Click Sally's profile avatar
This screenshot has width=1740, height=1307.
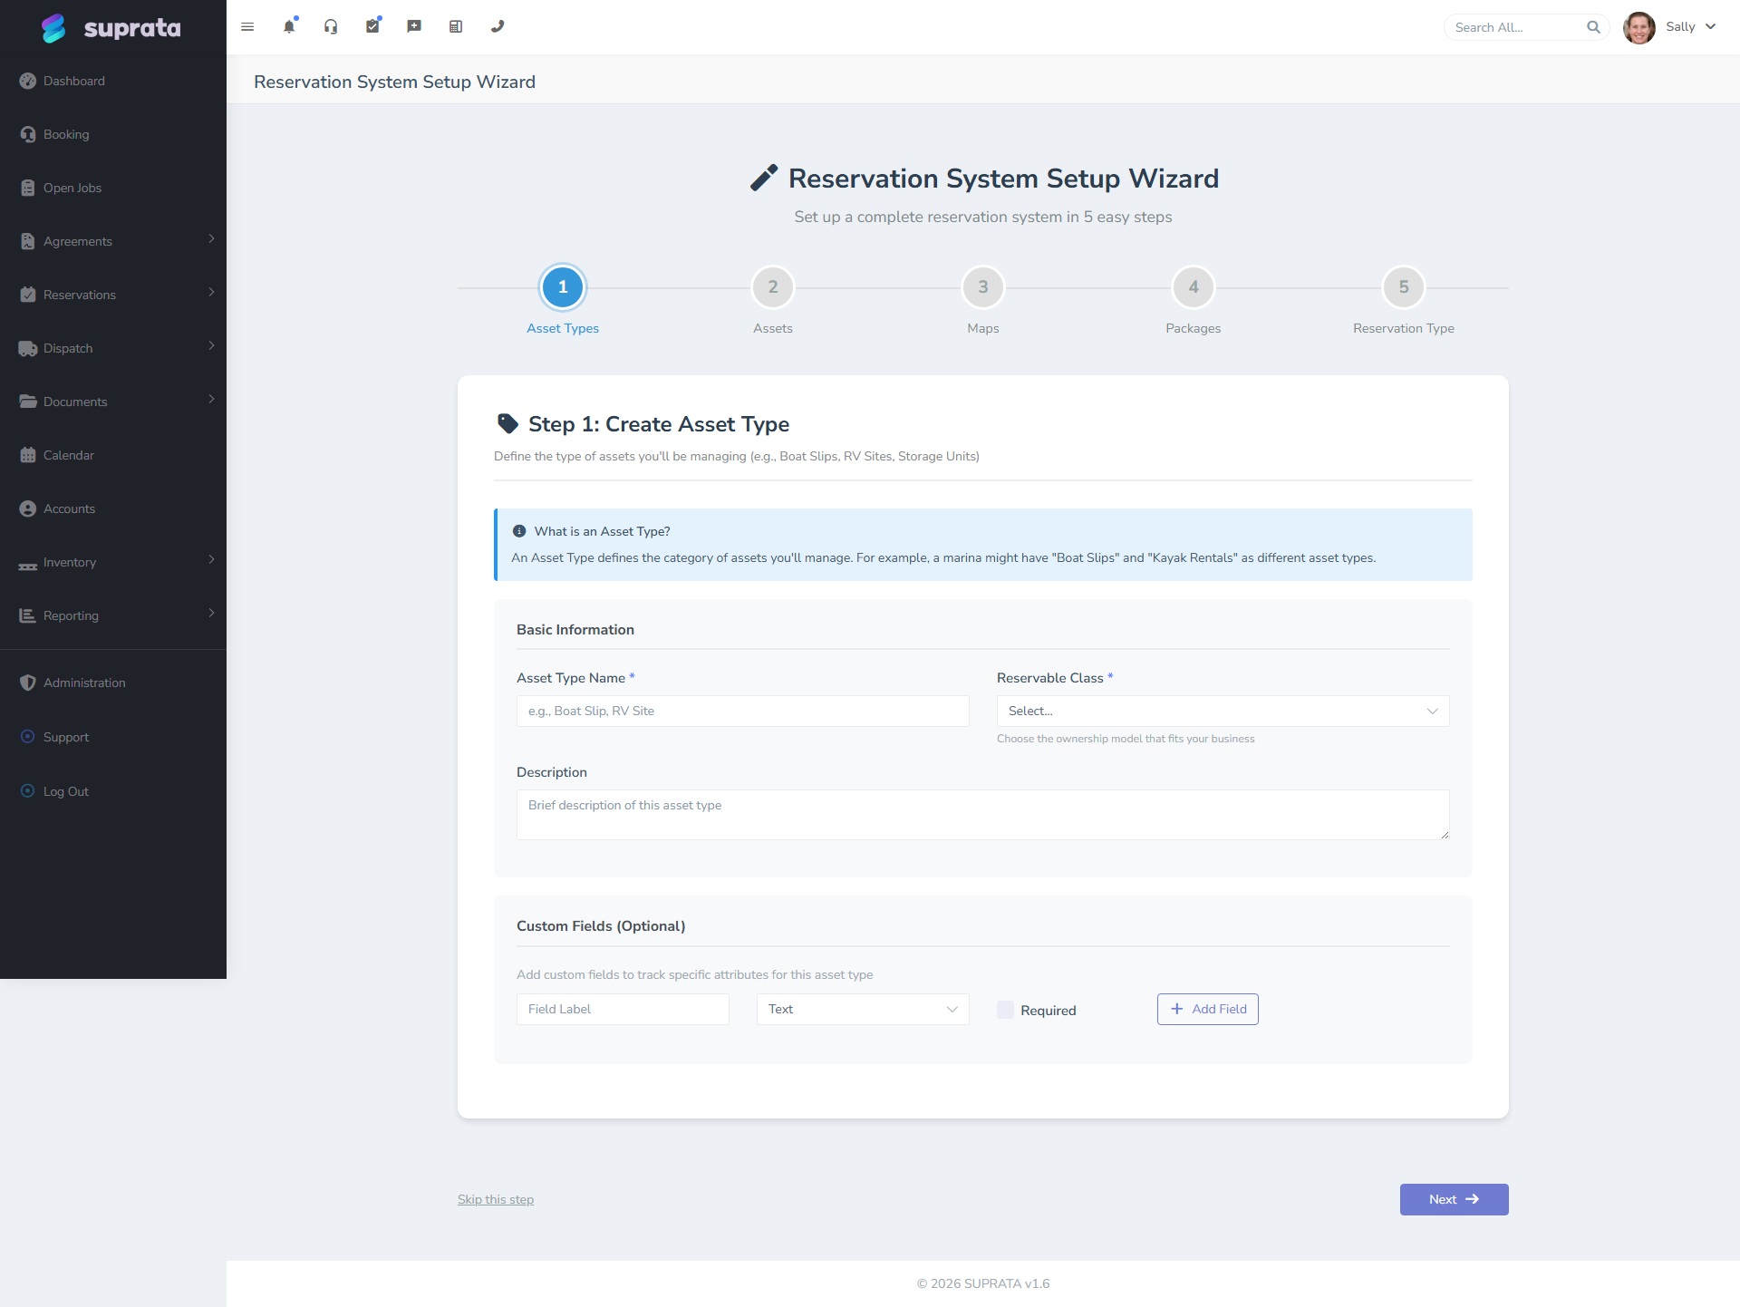coord(1638,27)
